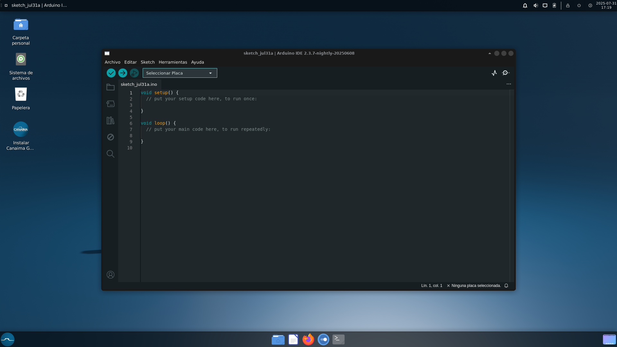This screenshot has width=617, height=347.
Task: Open the Sketchbook folder panel
Action: click(x=111, y=87)
